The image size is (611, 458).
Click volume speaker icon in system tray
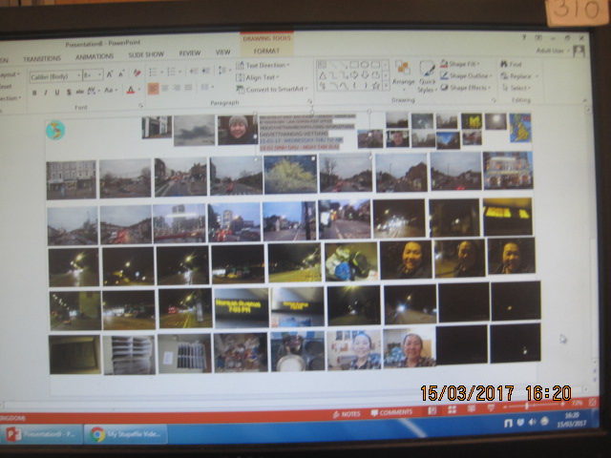pos(533,422)
